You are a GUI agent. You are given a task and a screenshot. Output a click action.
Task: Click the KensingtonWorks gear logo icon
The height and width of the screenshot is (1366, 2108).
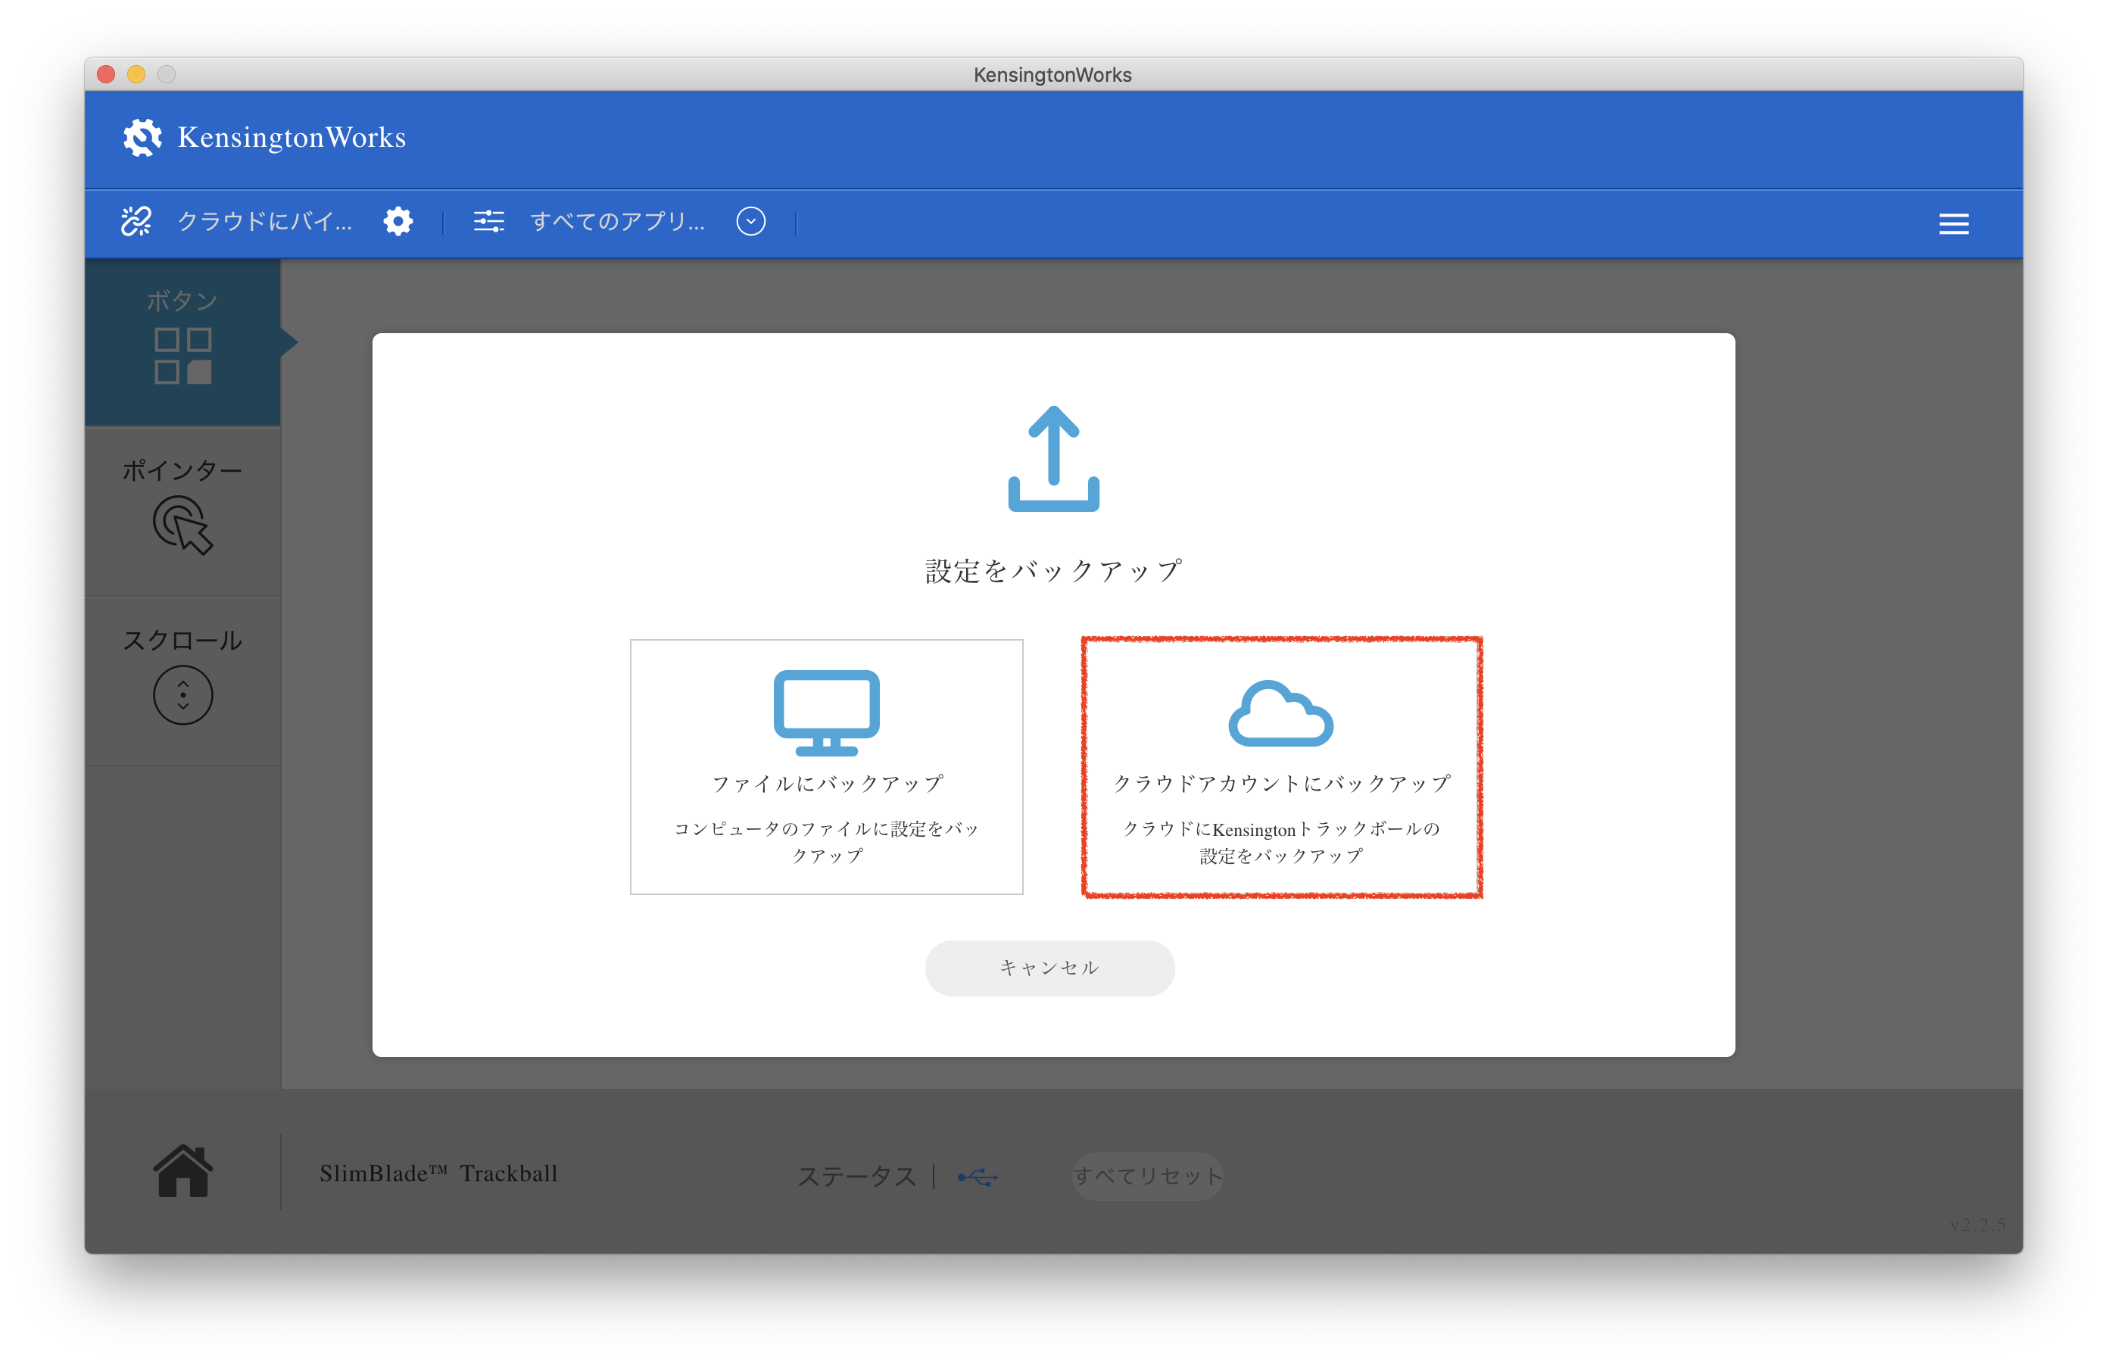142,137
